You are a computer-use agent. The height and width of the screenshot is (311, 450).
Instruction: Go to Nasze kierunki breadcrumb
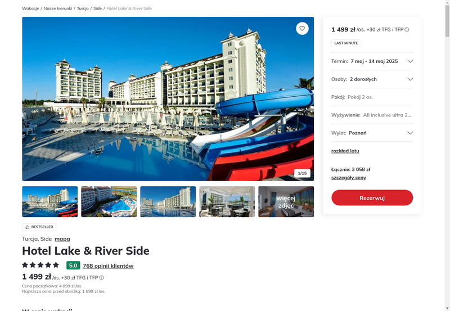tap(58, 8)
